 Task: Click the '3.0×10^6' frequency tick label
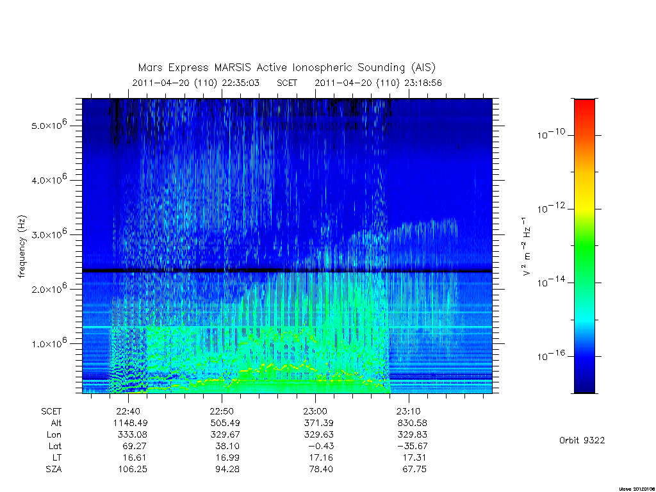click(49, 234)
